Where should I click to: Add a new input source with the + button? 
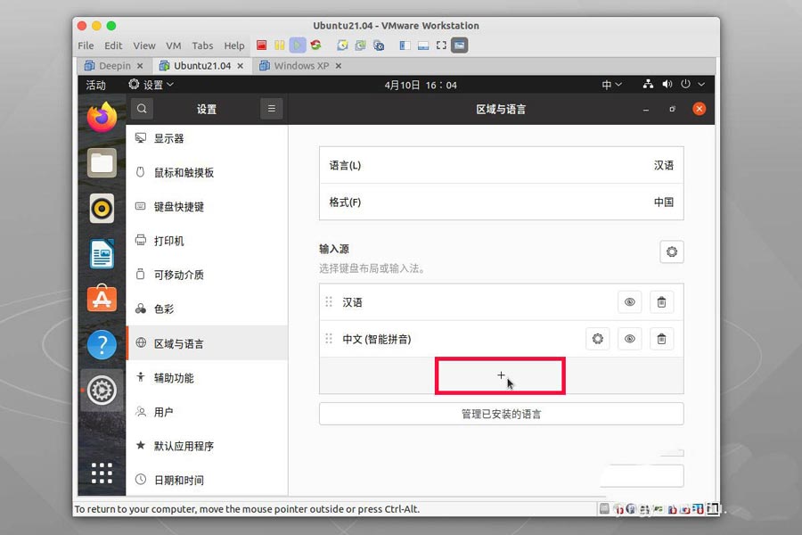click(500, 375)
